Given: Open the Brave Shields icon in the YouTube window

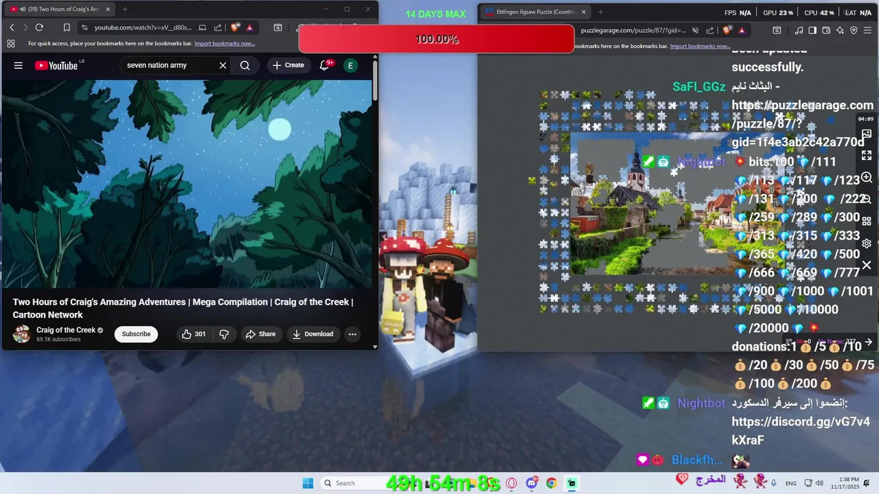Looking at the screenshot, I should [235, 27].
